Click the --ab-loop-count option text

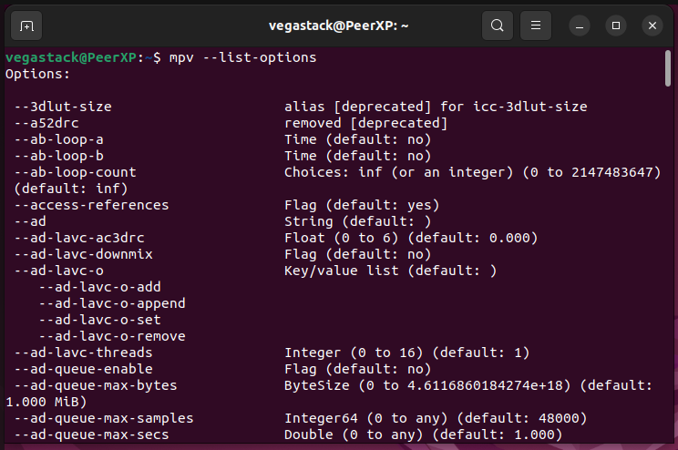coord(75,172)
